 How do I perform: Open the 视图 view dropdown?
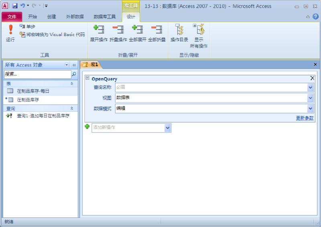pos(311,98)
